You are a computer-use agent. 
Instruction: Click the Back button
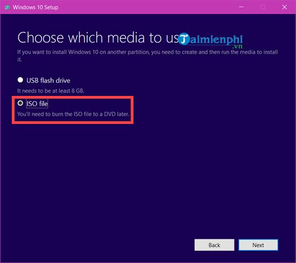[214, 245]
